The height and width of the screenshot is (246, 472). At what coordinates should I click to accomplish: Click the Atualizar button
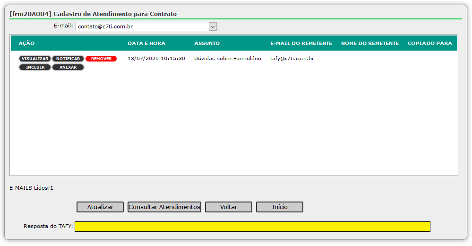(x=100, y=207)
